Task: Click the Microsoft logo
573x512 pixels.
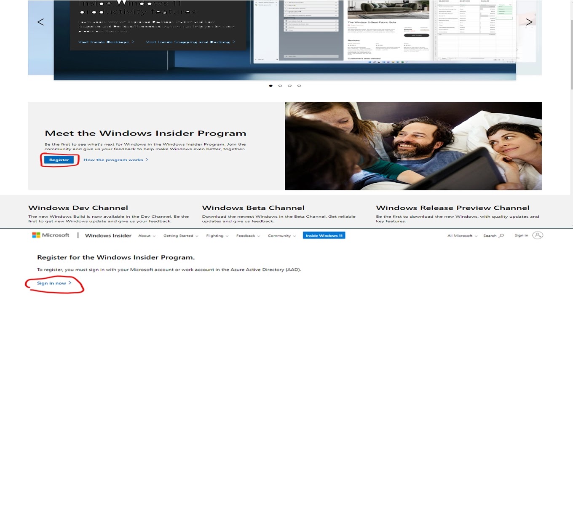Action: click(x=51, y=235)
